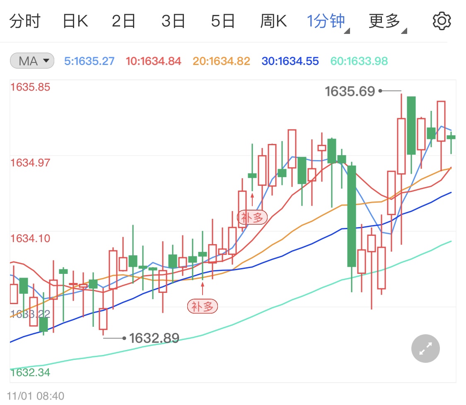Image resolution: width=466 pixels, height=405 pixels.
Task: Click the 1635.85 axis label
Action: pyautogui.click(x=30, y=87)
